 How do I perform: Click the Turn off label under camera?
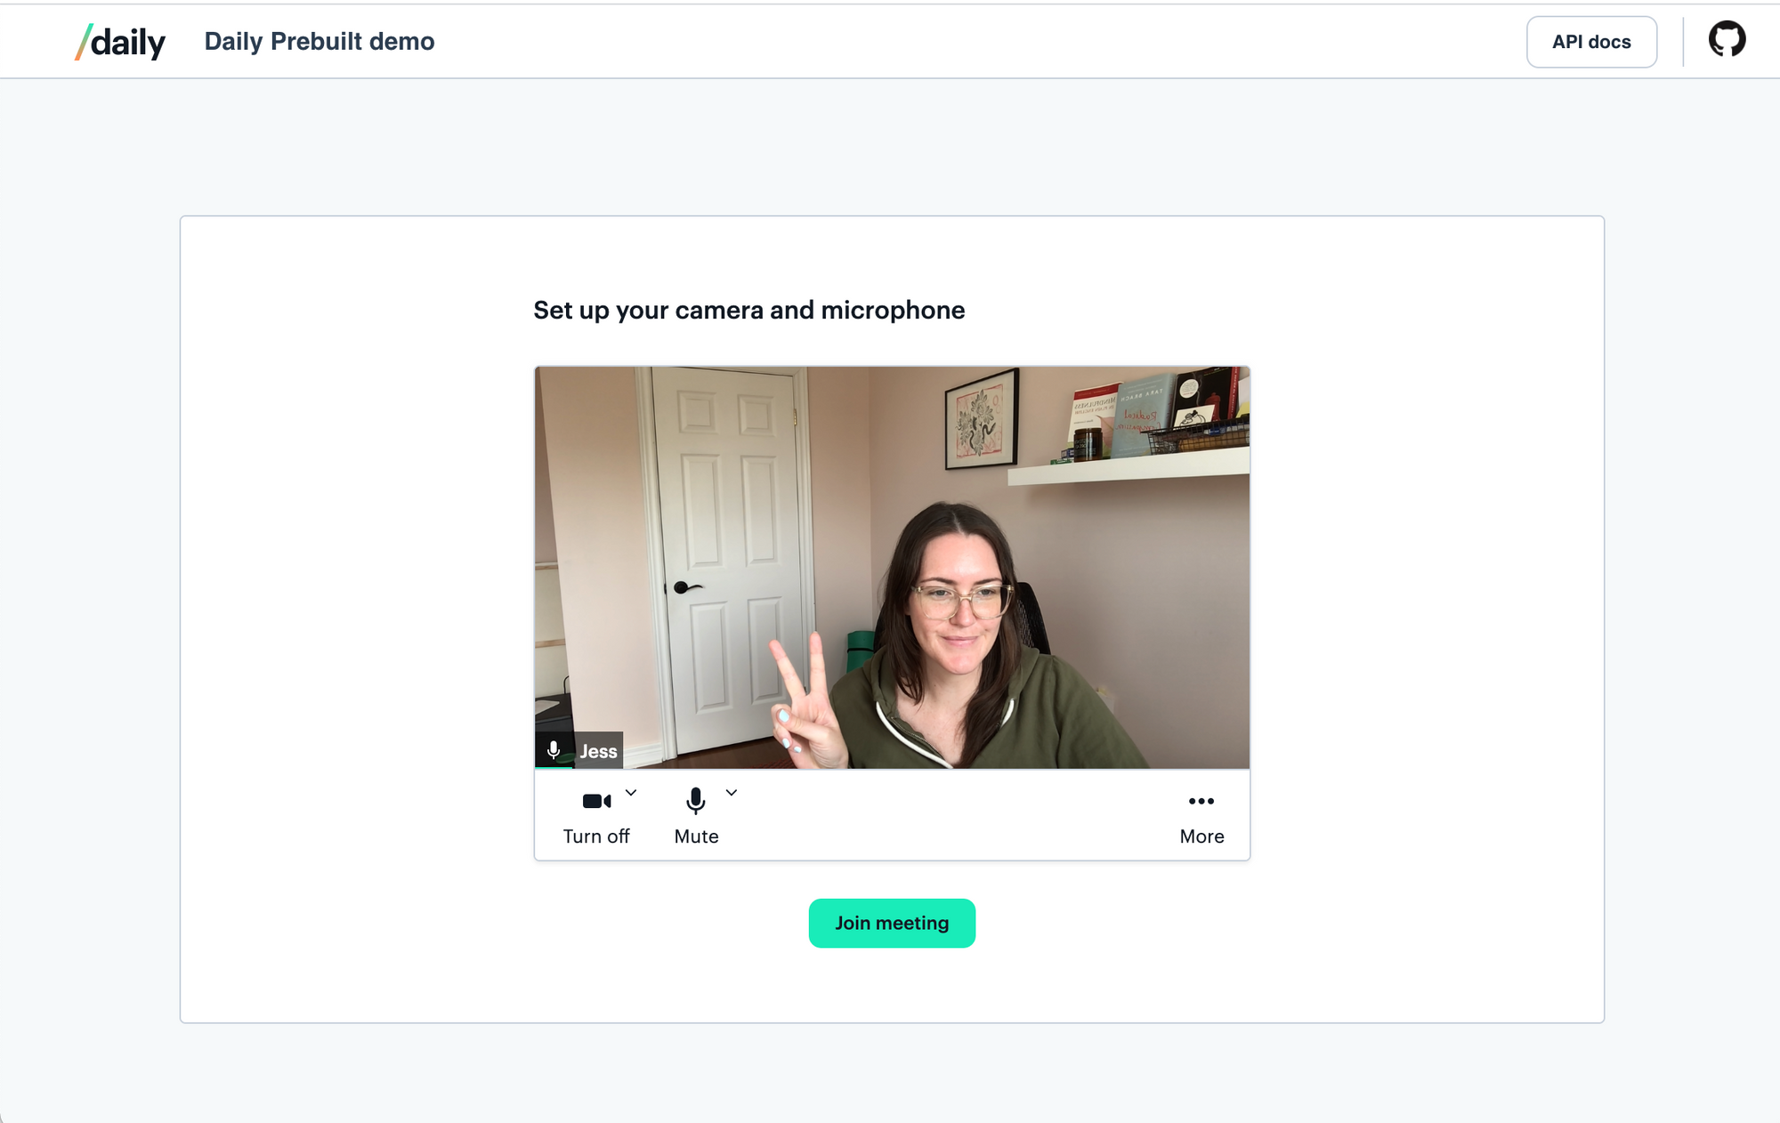595,836
